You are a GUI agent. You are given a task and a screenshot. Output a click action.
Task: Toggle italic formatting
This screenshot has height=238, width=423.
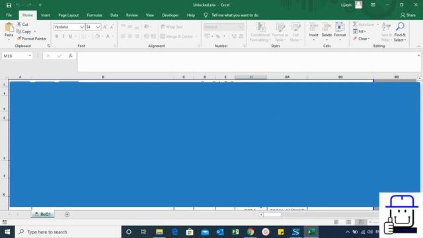[63, 36]
